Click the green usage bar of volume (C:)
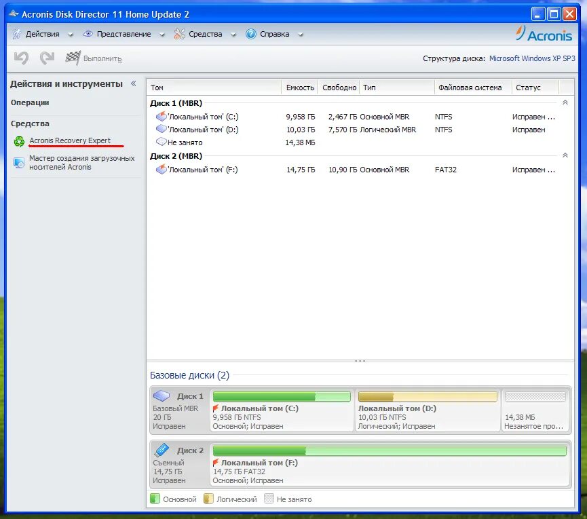587x519 pixels. tap(282, 396)
